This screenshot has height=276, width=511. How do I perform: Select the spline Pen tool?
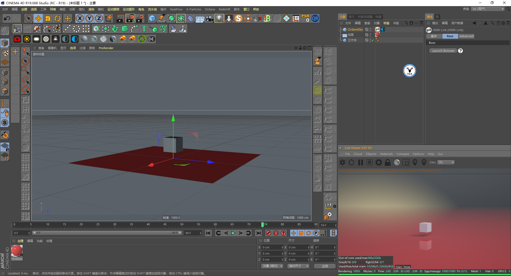162,18
